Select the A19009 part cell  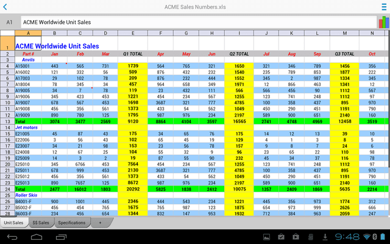point(28,115)
